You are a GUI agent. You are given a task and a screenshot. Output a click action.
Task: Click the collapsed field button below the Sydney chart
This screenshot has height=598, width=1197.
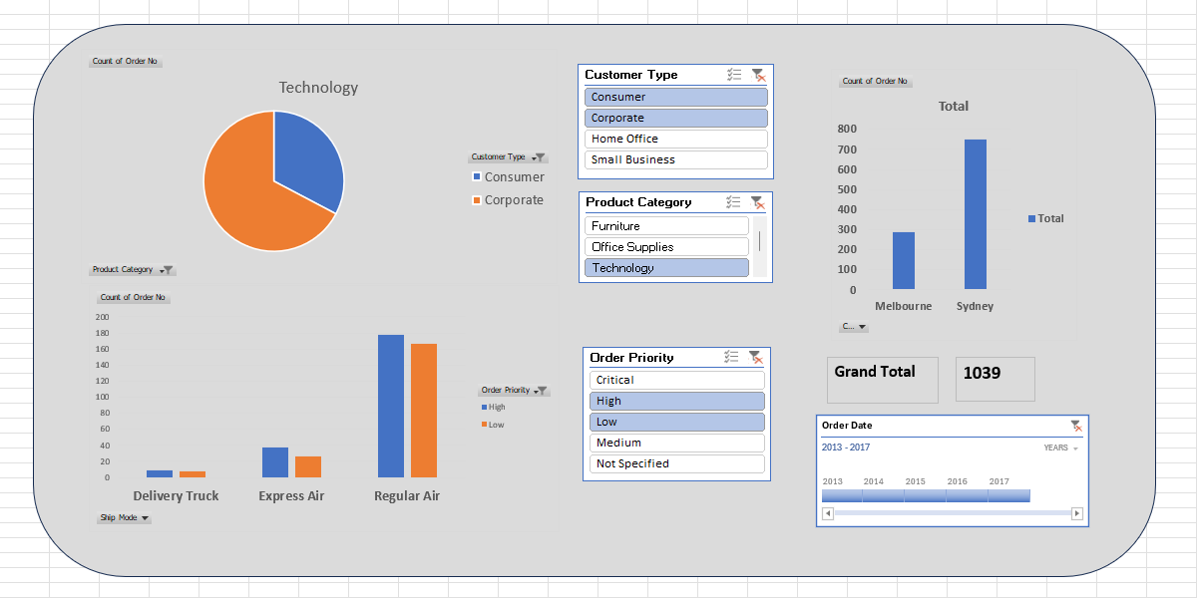click(854, 326)
